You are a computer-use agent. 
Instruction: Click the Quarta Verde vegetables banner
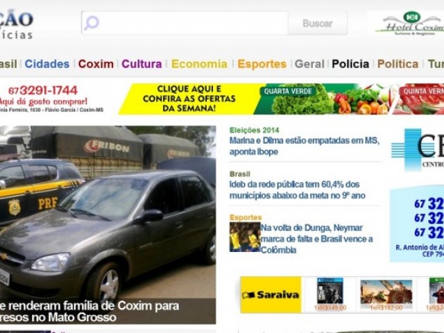tap(323, 99)
